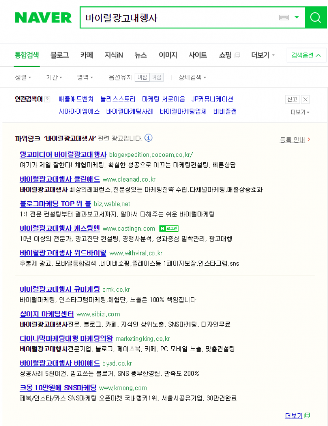Image resolution: width=328 pixels, height=426 pixels.
Task: Open the 지식iN tab
Action: (114, 55)
